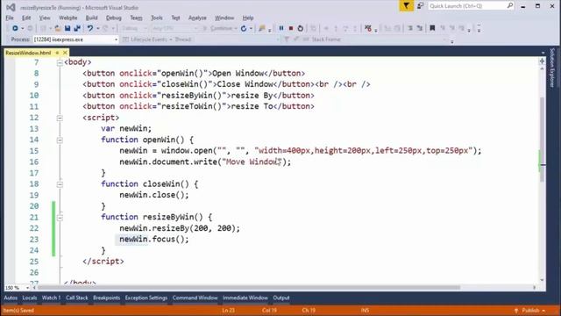Click the var newWin; code line
The height and width of the screenshot is (316, 561).
tap(126, 128)
